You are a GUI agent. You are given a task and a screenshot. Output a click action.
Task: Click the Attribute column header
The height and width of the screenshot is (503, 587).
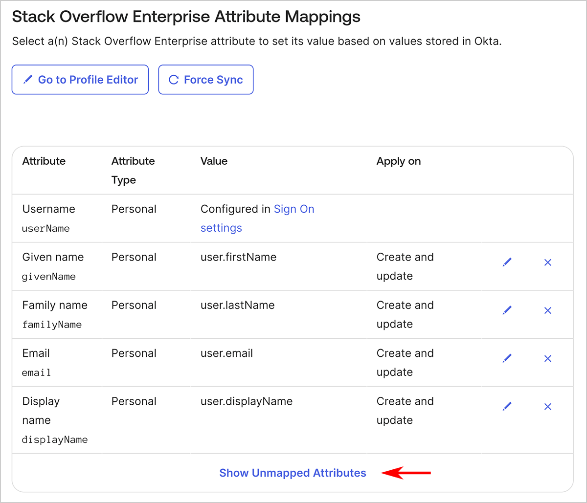44,161
